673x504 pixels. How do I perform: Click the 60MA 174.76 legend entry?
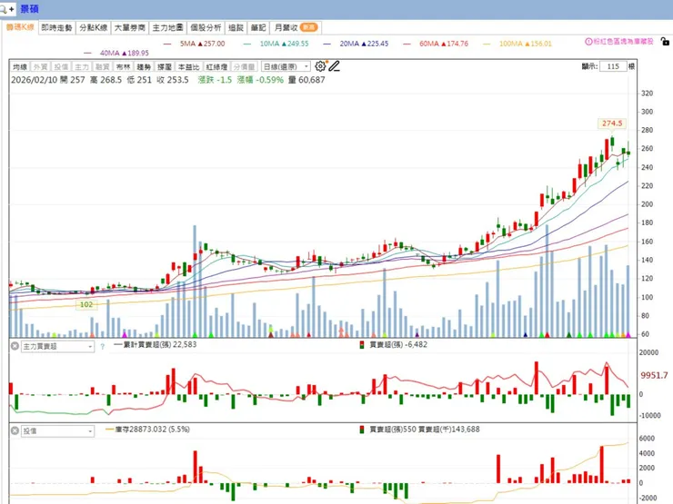coord(436,44)
